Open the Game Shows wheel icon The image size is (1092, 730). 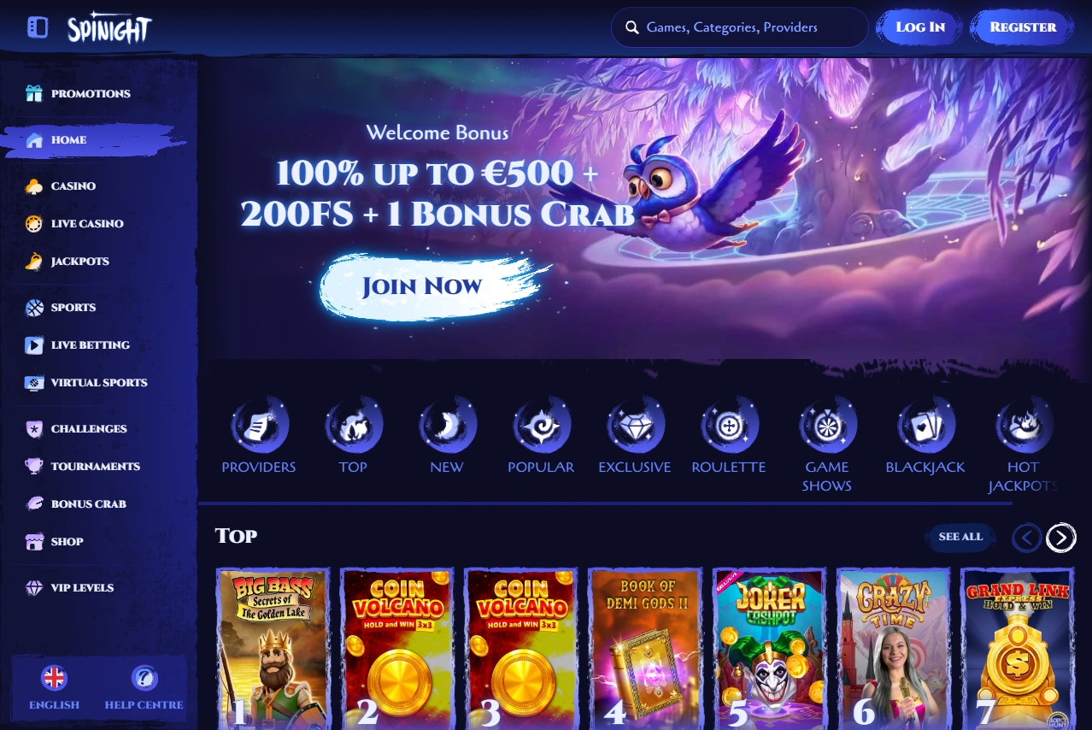click(827, 424)
